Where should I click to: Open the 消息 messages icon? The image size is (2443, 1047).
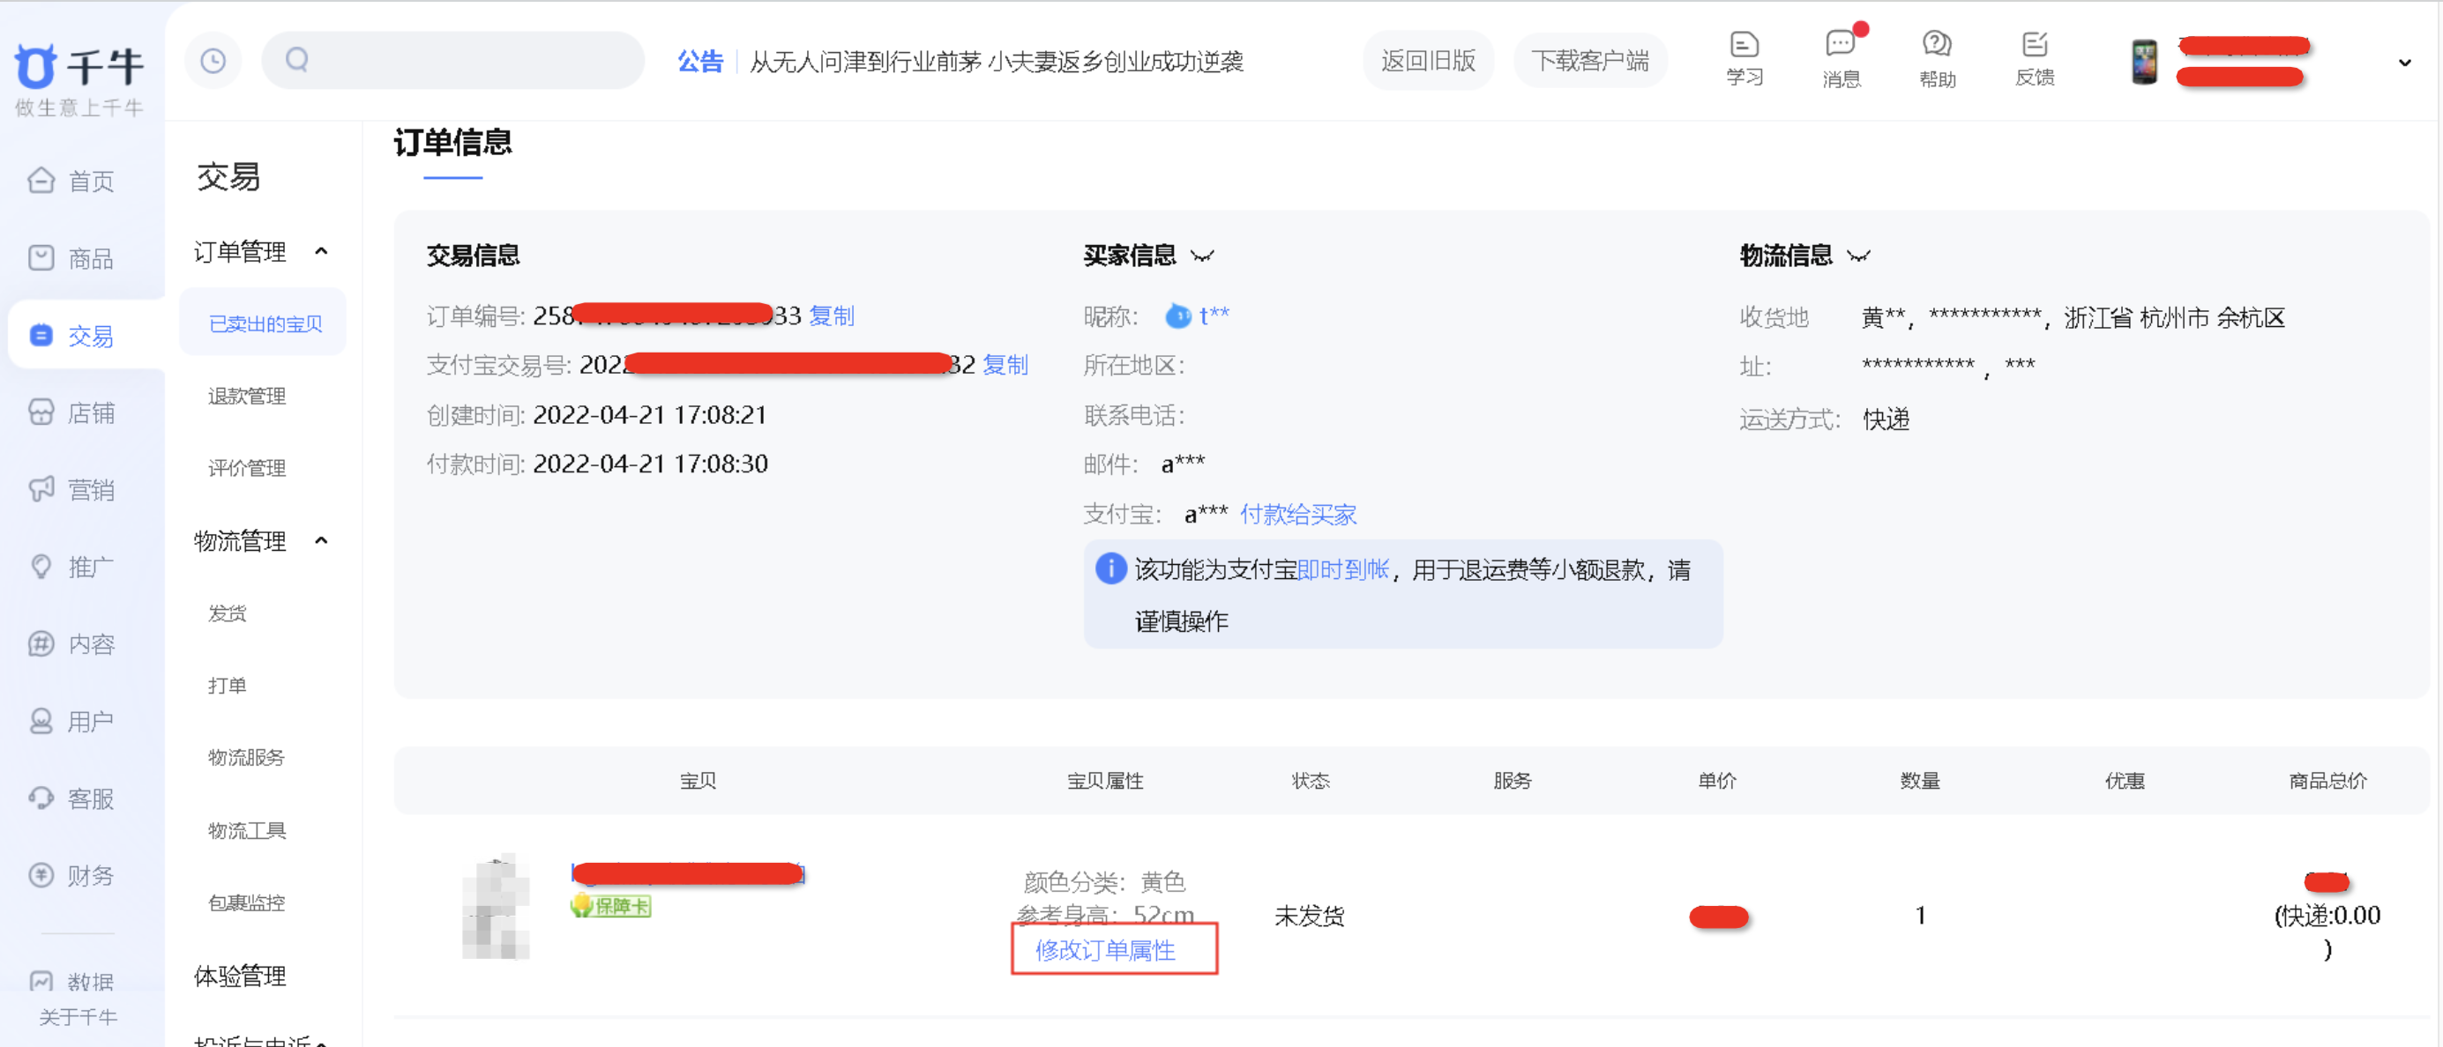point(1840,43)
